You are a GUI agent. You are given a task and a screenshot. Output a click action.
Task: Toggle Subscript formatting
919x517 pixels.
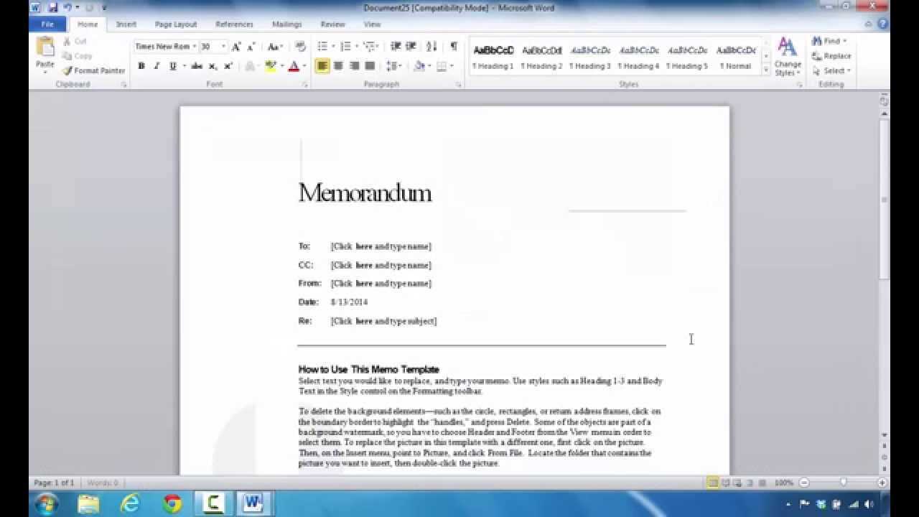[213, 66]
